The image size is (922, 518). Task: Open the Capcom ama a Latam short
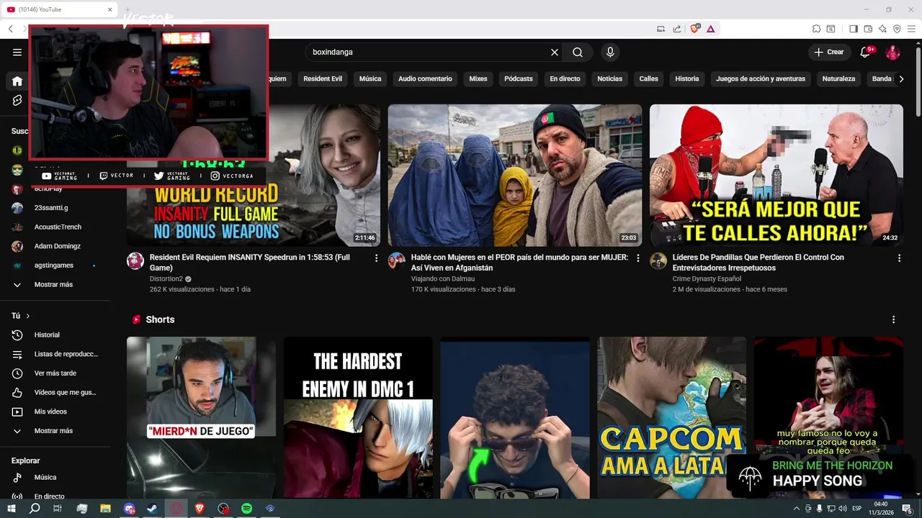pos(671,417)
